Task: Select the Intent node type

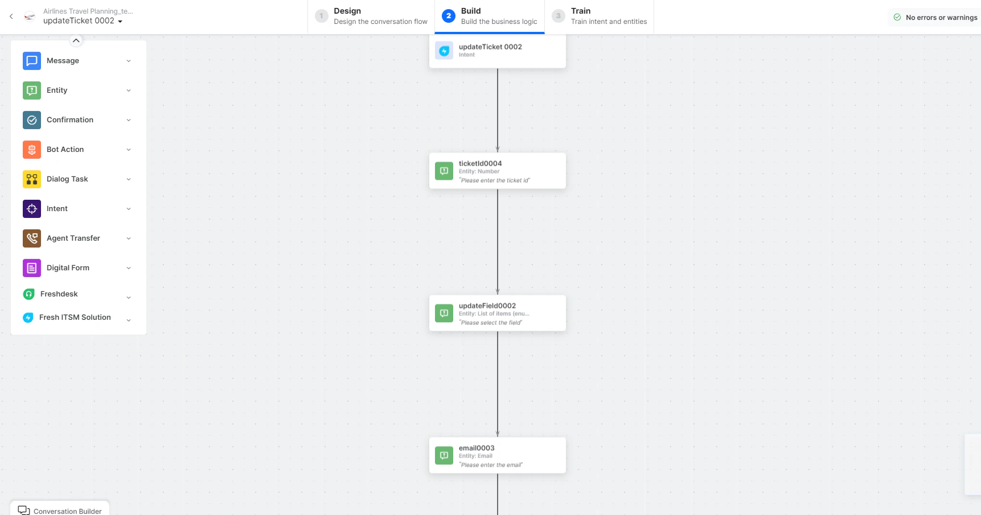Action: coord(56,208)
